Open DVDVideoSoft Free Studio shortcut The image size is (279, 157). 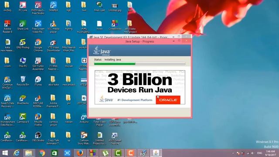(x=38, y=8)
